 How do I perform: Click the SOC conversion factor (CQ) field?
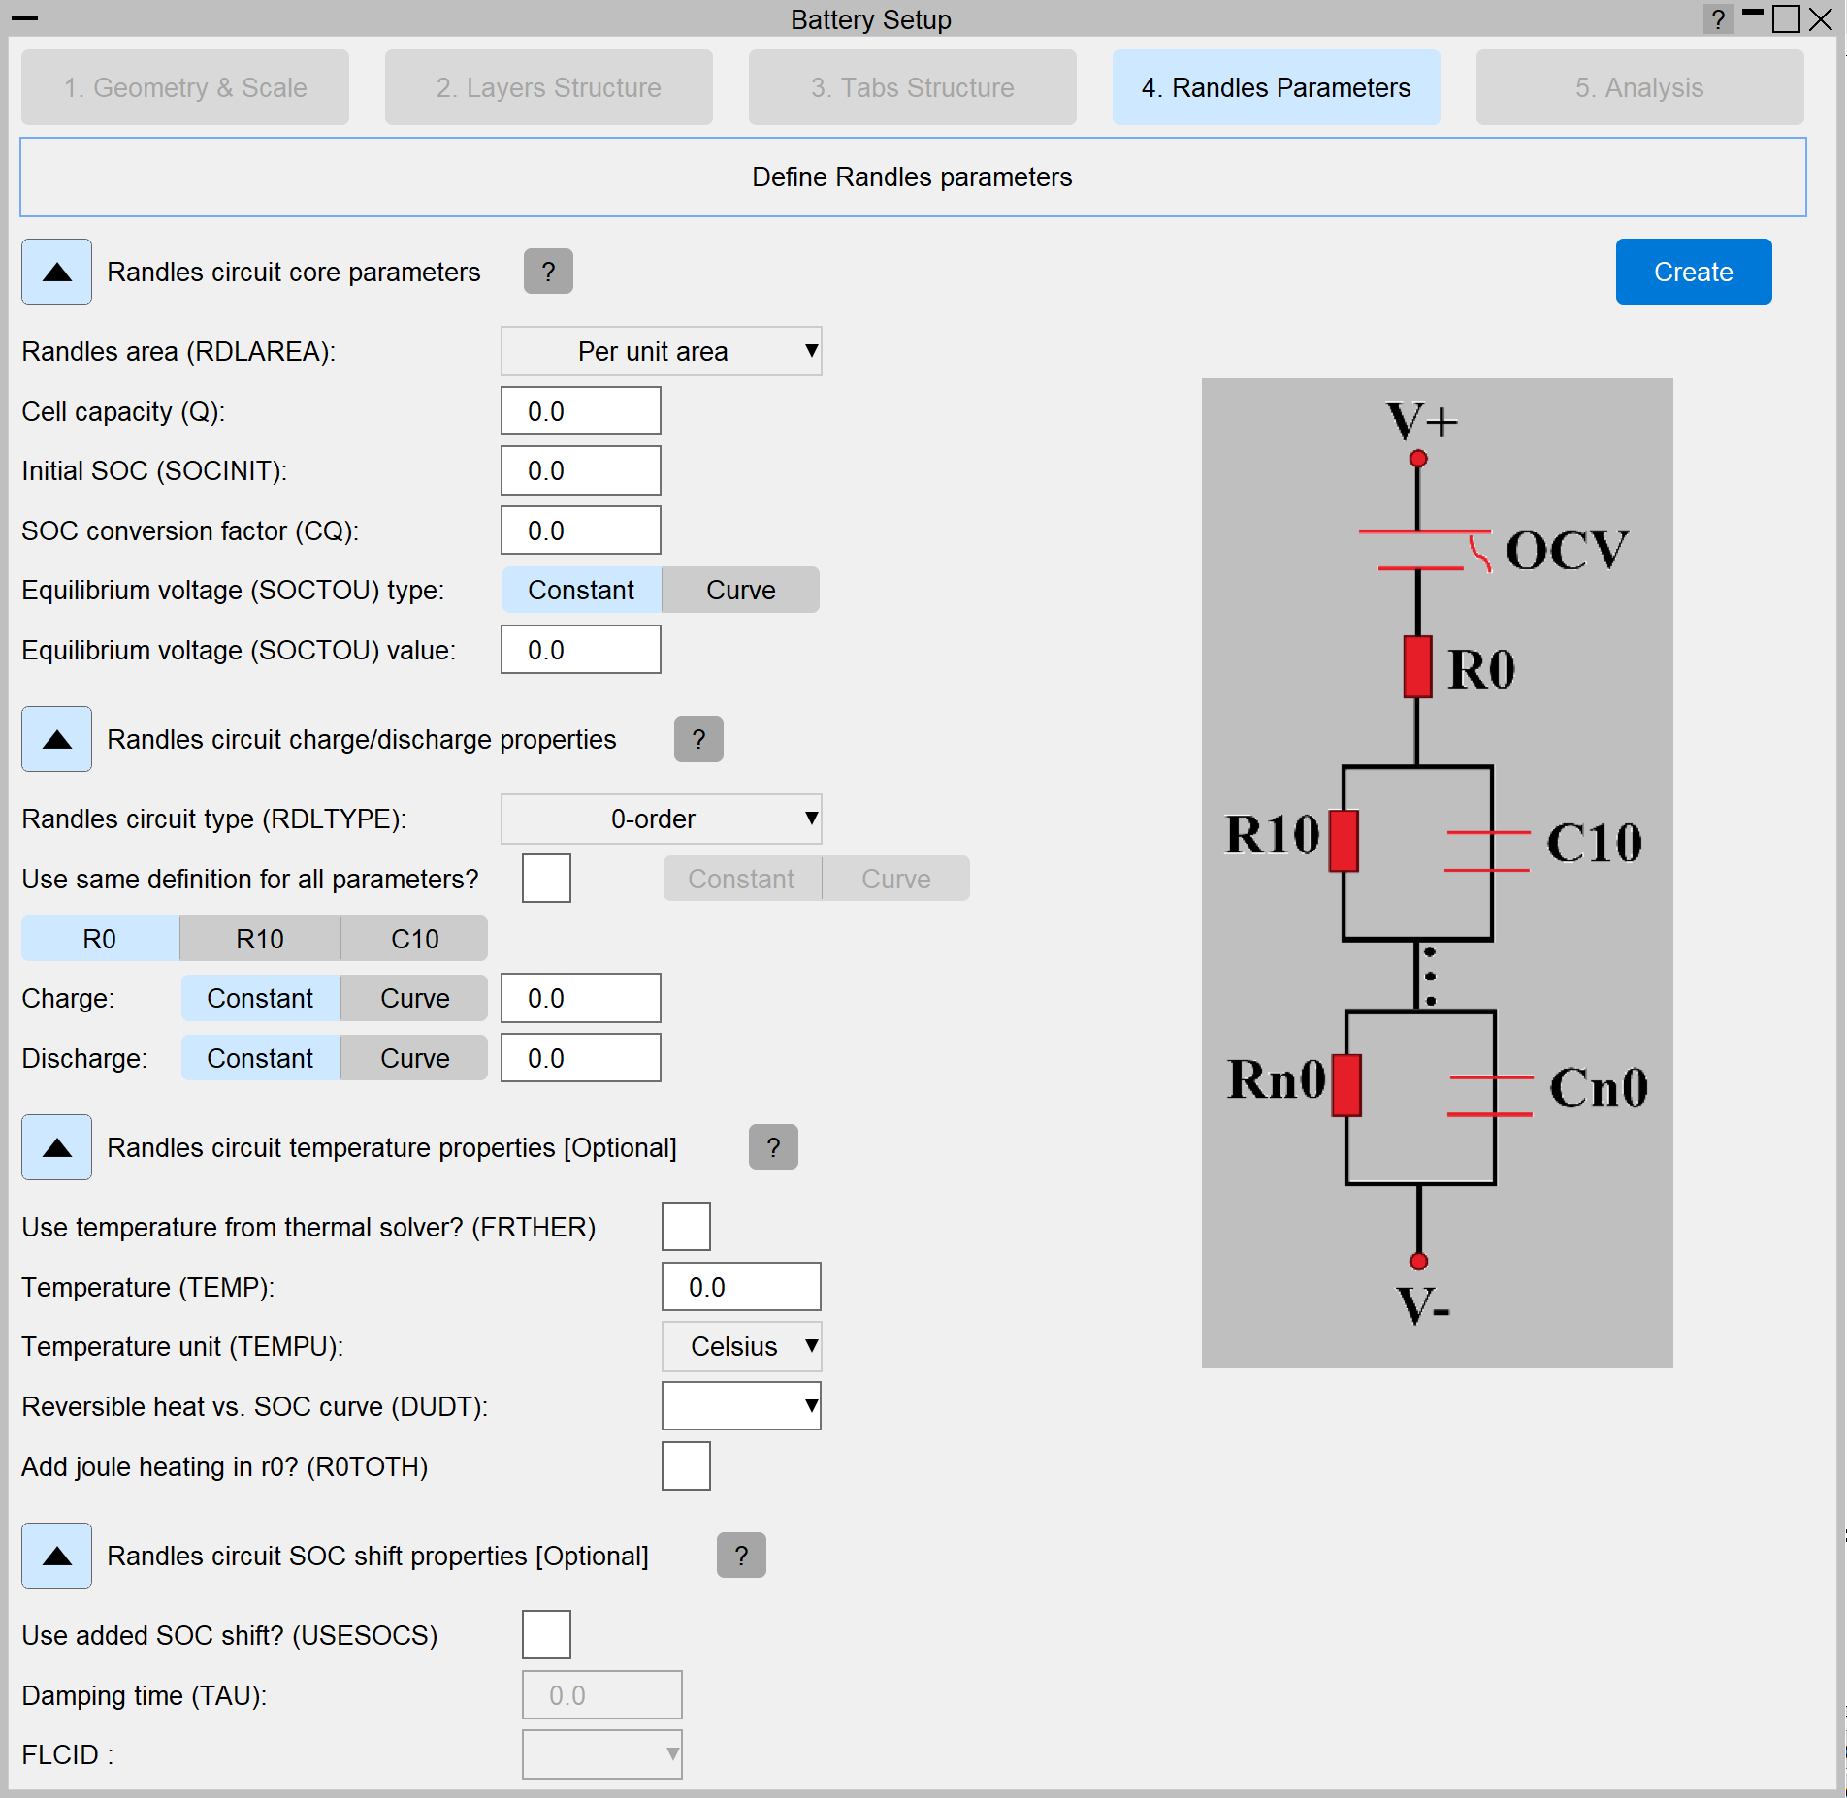click(581, 530)
